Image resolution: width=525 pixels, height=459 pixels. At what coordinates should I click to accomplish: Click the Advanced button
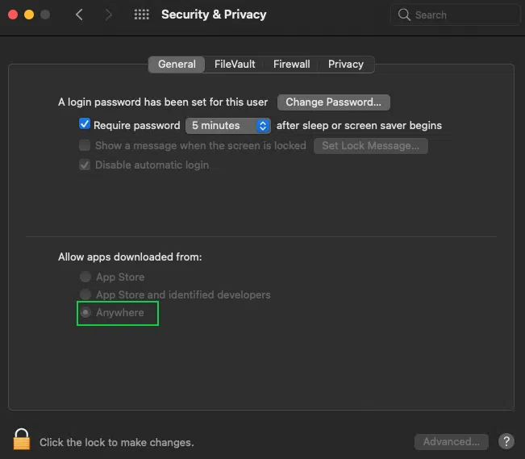pos(452,441)
